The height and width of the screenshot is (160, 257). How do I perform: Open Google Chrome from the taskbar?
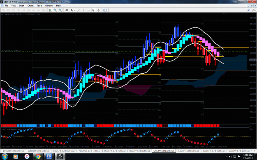tap(38, 157)
